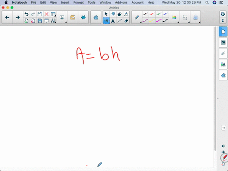Click bottom-right delete page icon

[223, 164]
